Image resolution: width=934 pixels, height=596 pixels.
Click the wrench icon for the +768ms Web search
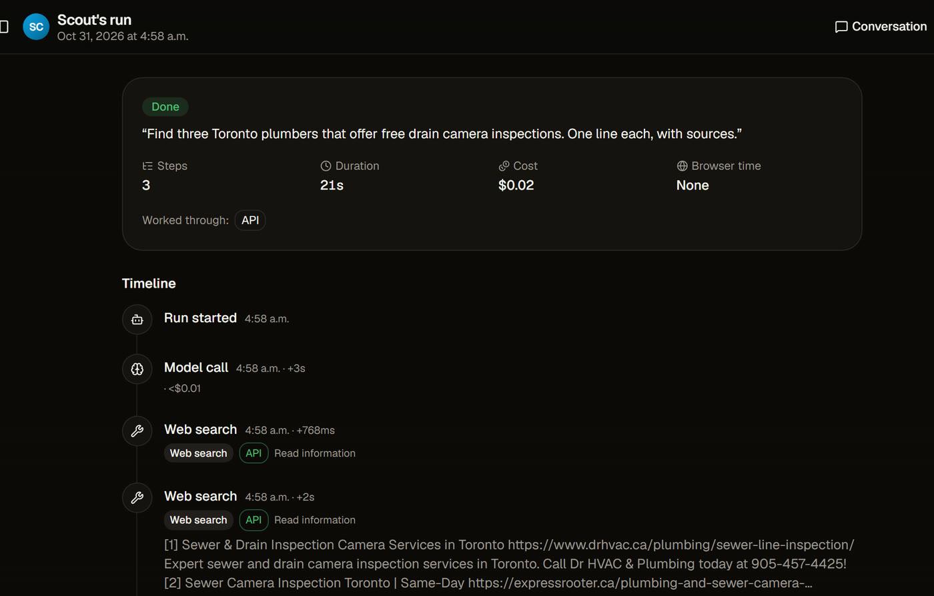[x=137, y=431]
